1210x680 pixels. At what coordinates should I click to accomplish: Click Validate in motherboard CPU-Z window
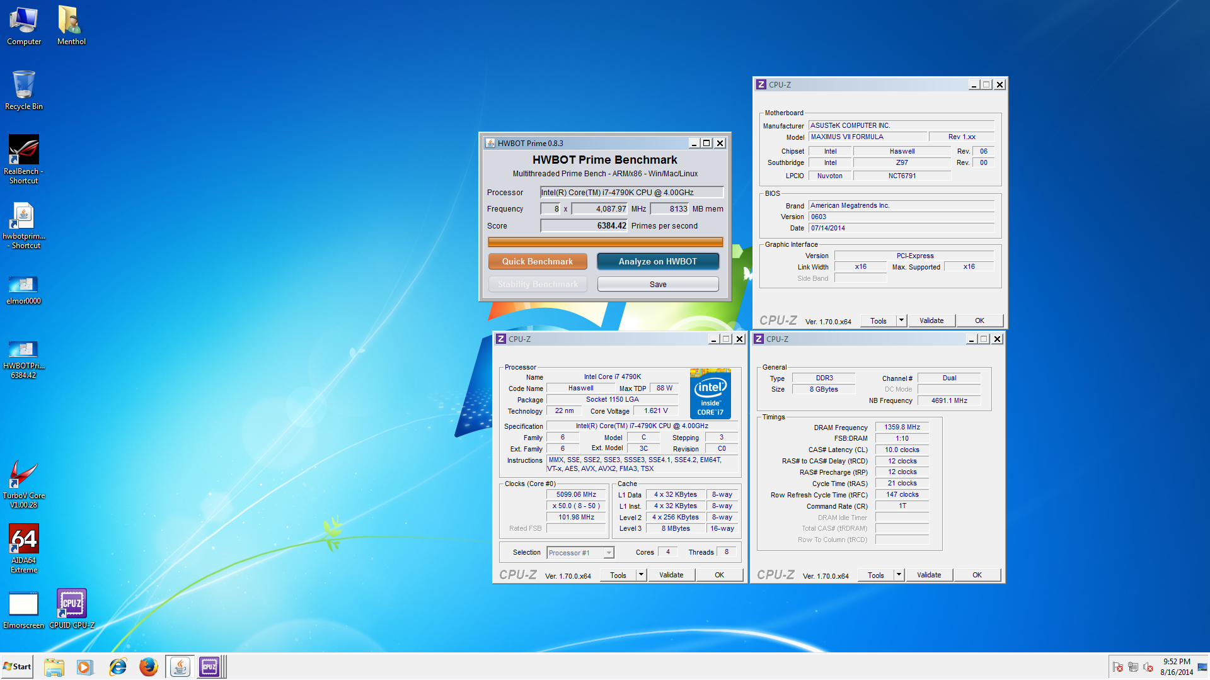pyautogui.click(x=931, y=321)
